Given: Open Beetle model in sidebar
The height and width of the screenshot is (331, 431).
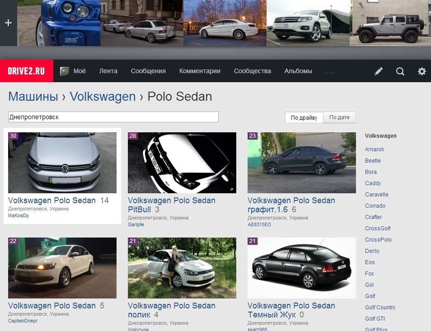Looking at the screenshot, I should (x=373, y=161).
